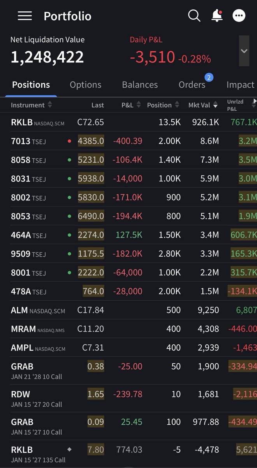Show more columns via right arrow
The image size is (257, 468).
click(x=255, y=101)
